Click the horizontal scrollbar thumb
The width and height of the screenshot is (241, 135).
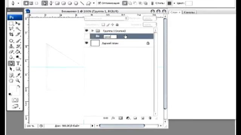click(x=122, y=126)
